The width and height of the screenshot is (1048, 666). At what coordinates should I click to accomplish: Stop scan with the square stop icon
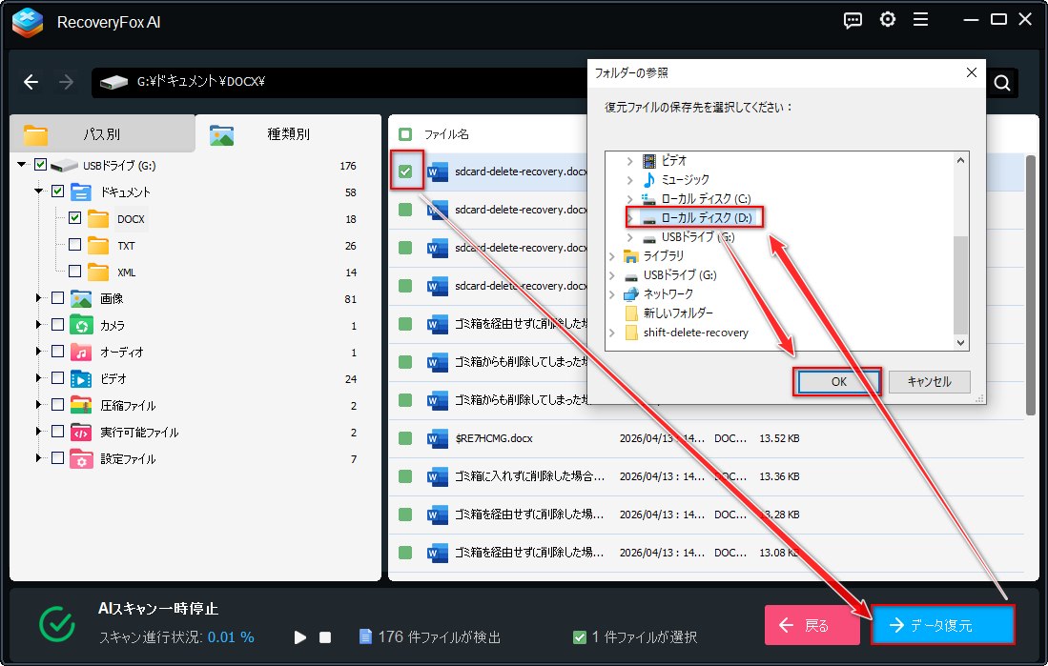[x=324, y=637]
